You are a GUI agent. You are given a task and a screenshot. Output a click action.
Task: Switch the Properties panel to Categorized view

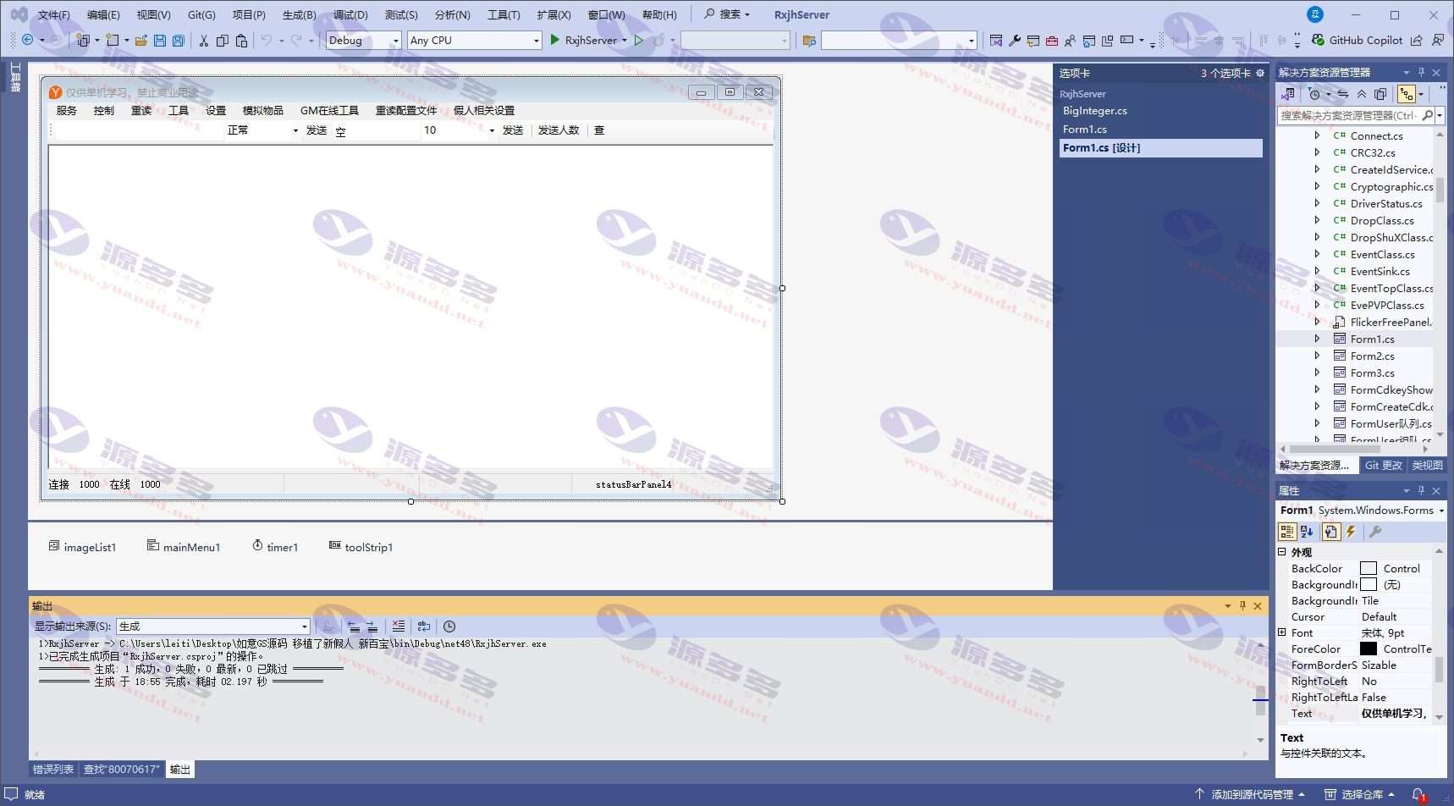[1286, 532]
